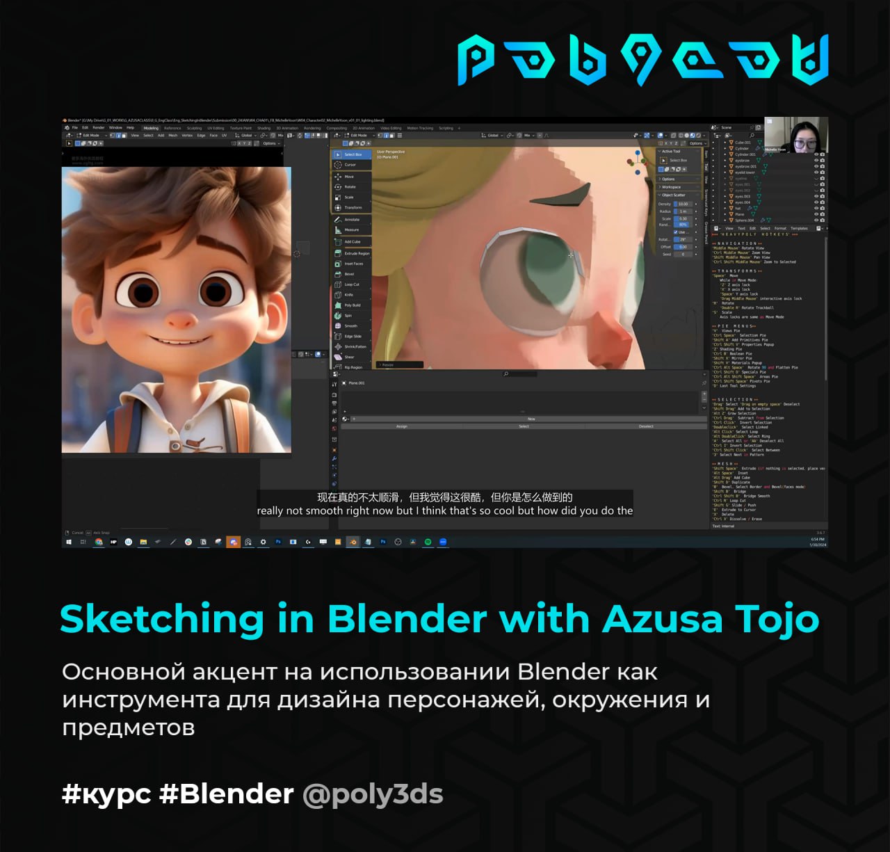Click the Spotify icon in the taskbar
This screenshot has width=890, height=852.
(428, 542)
